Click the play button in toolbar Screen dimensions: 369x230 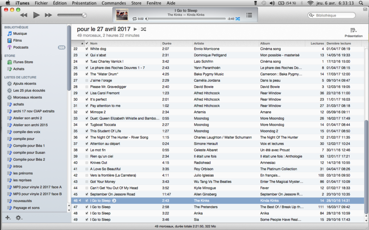[x=36, y=15]
